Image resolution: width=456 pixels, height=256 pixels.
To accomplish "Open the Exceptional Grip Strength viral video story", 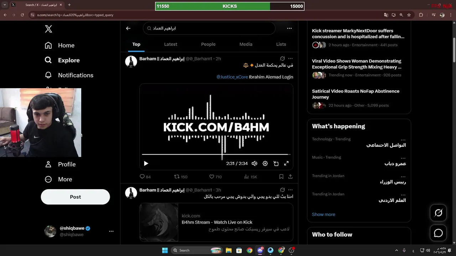I will pos(359,68).
